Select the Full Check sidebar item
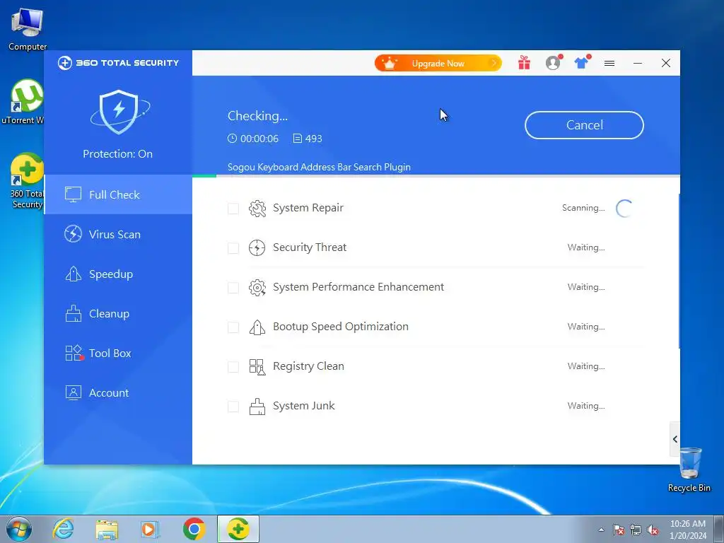The image size is (724, 543). click(118, 195)
